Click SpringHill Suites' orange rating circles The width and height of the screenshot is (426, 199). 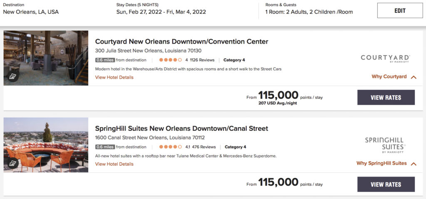(171, 147)
